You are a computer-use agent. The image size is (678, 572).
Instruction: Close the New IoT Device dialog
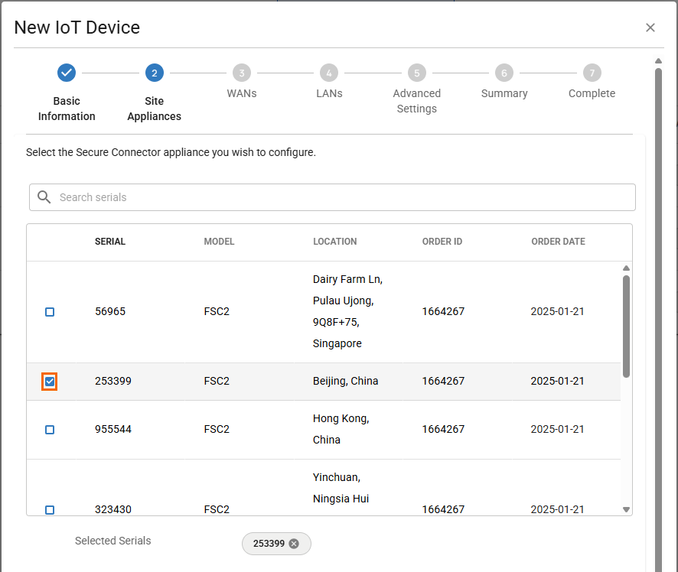click(650, 28)
